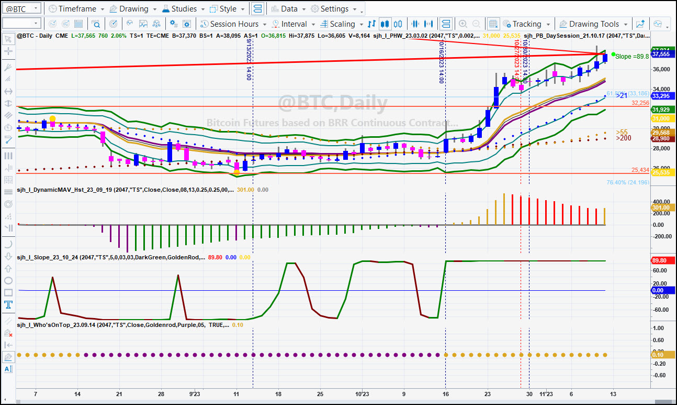Select the vertical extension arrows tool
Viewport: 677px width, 405px height.
(8, 104)
